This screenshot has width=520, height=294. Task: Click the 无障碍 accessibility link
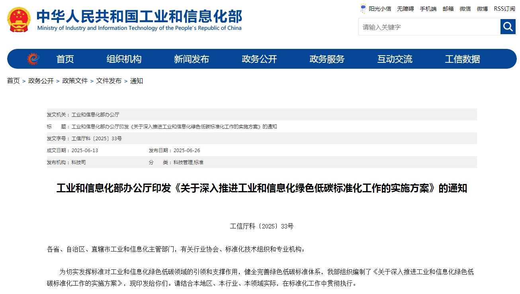click(x=405, y=8)
